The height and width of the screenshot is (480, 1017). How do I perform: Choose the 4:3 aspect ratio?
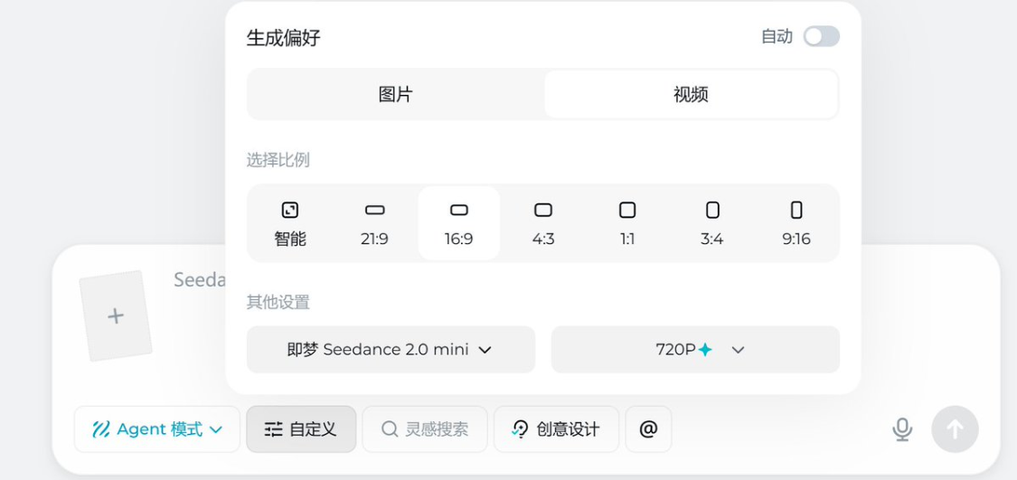[543, 224]
